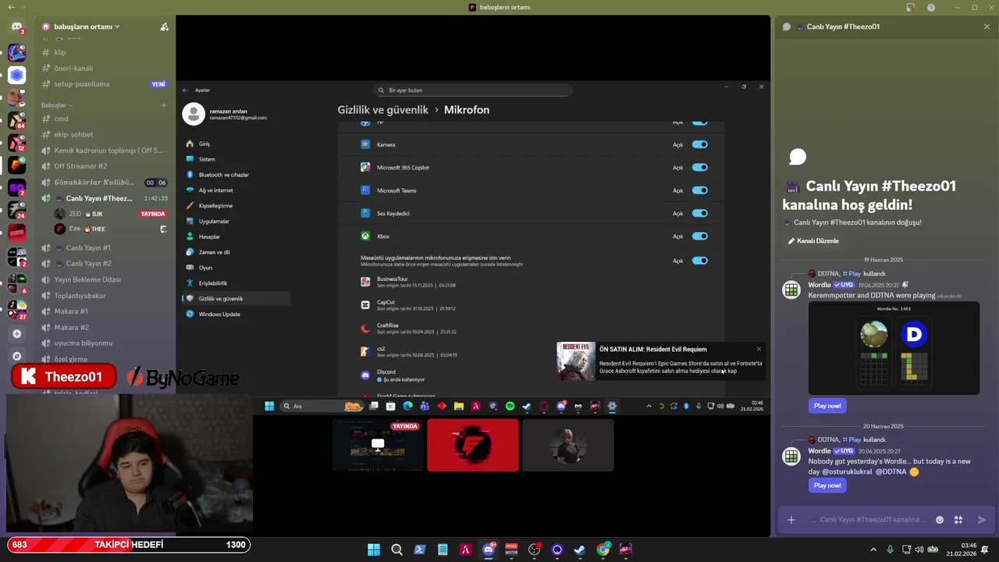Open Discord direct messages home icon
This screenshot has width=999, height=562.
pyautogui.click(x=16, y=27)
